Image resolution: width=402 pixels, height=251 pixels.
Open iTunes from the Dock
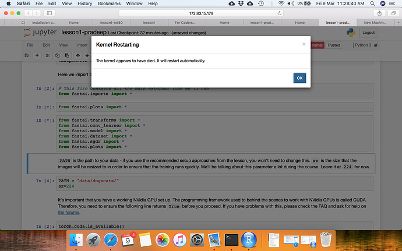[x=179, y=240]
